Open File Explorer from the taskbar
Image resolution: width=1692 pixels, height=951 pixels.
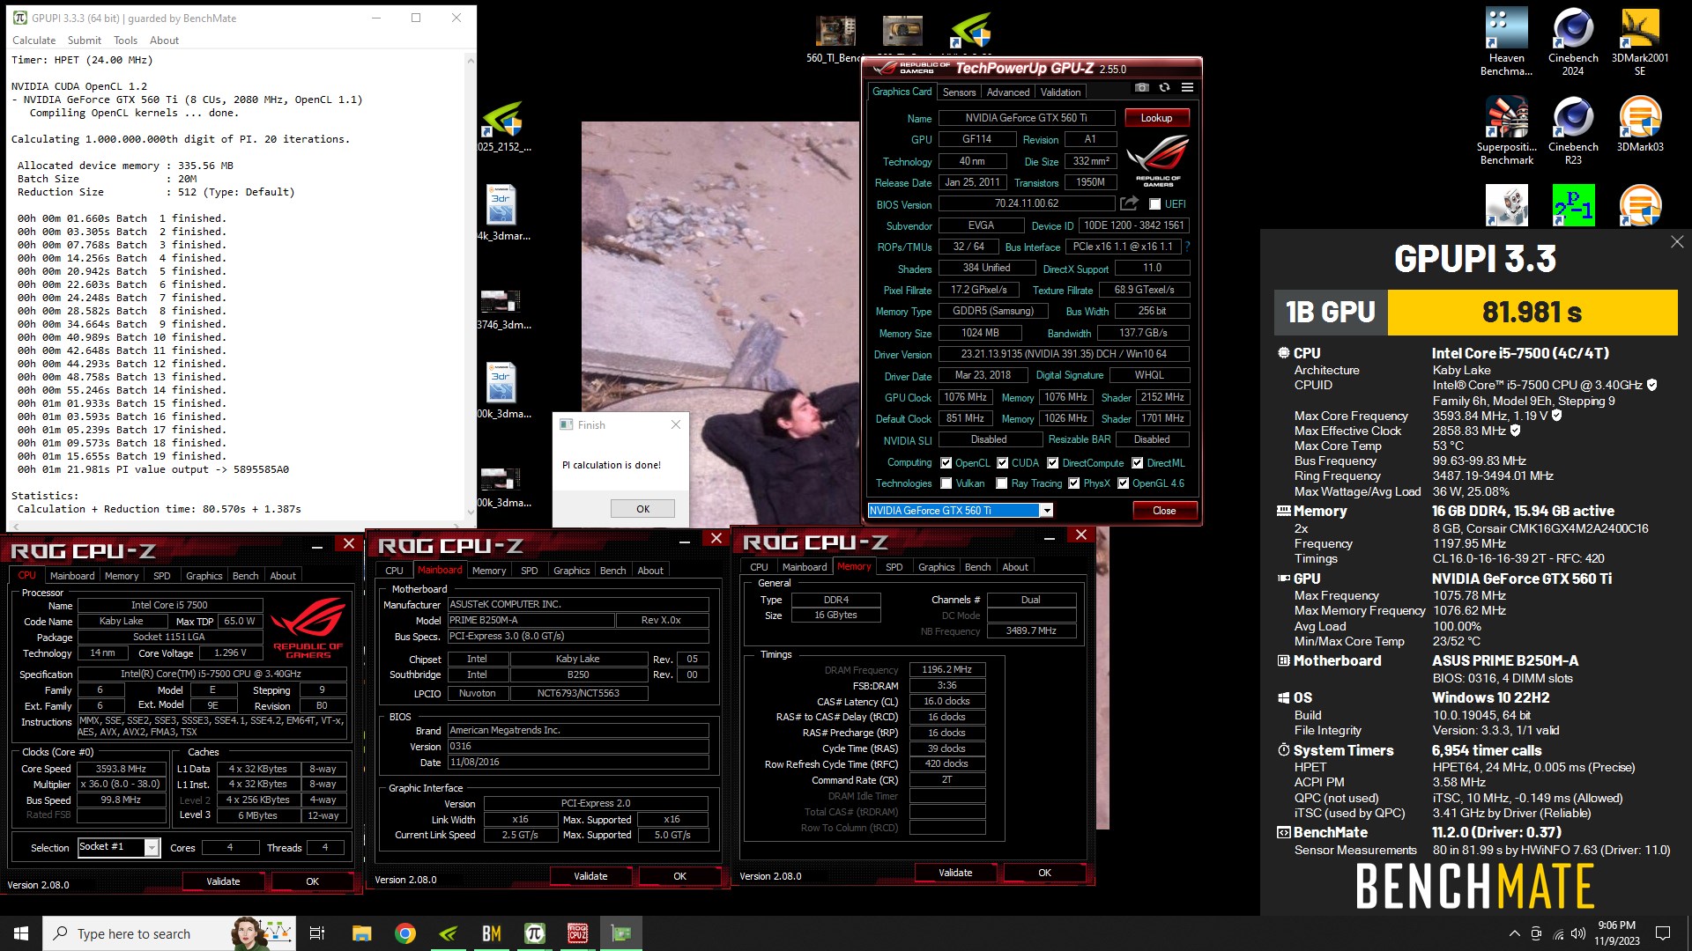(x=361, y=933)
